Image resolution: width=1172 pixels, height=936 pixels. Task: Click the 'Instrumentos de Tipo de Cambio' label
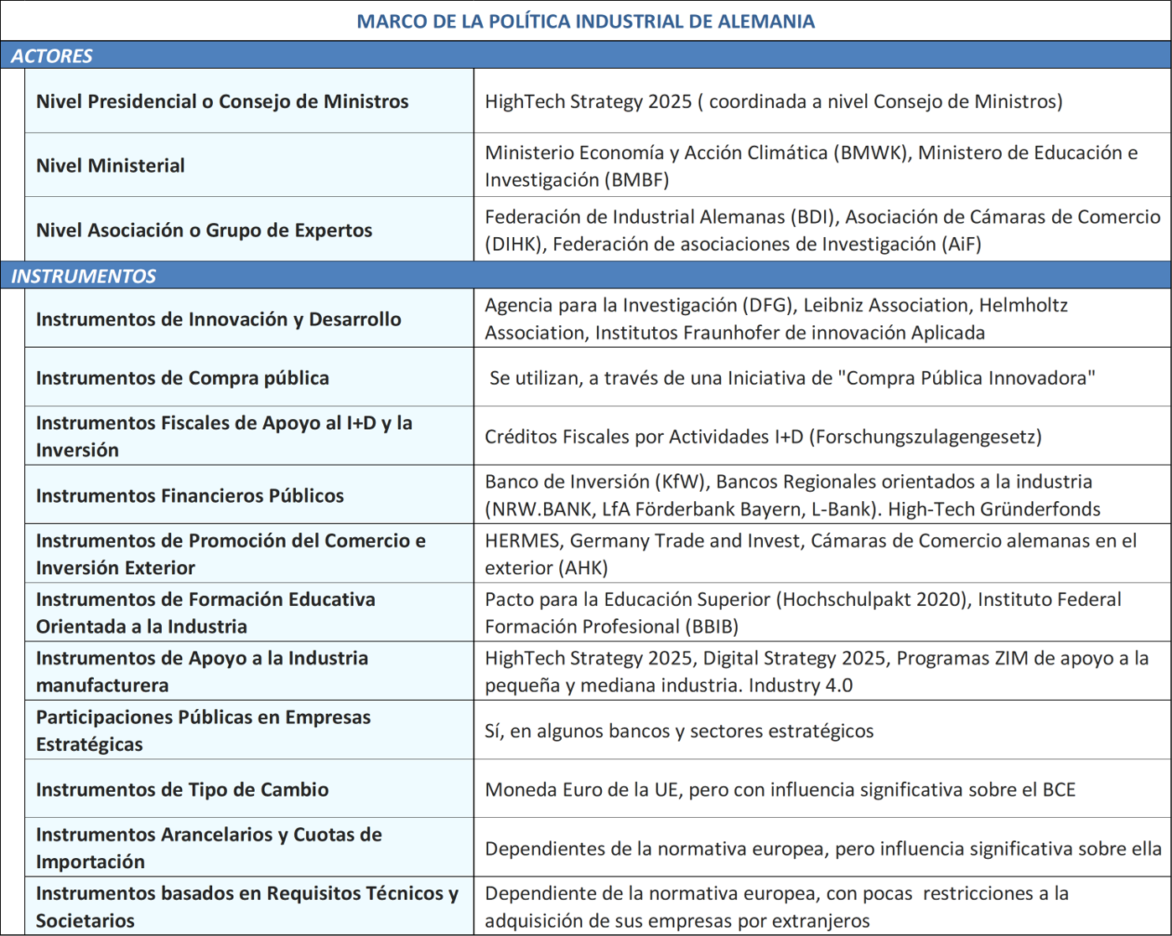pos(182,789)
